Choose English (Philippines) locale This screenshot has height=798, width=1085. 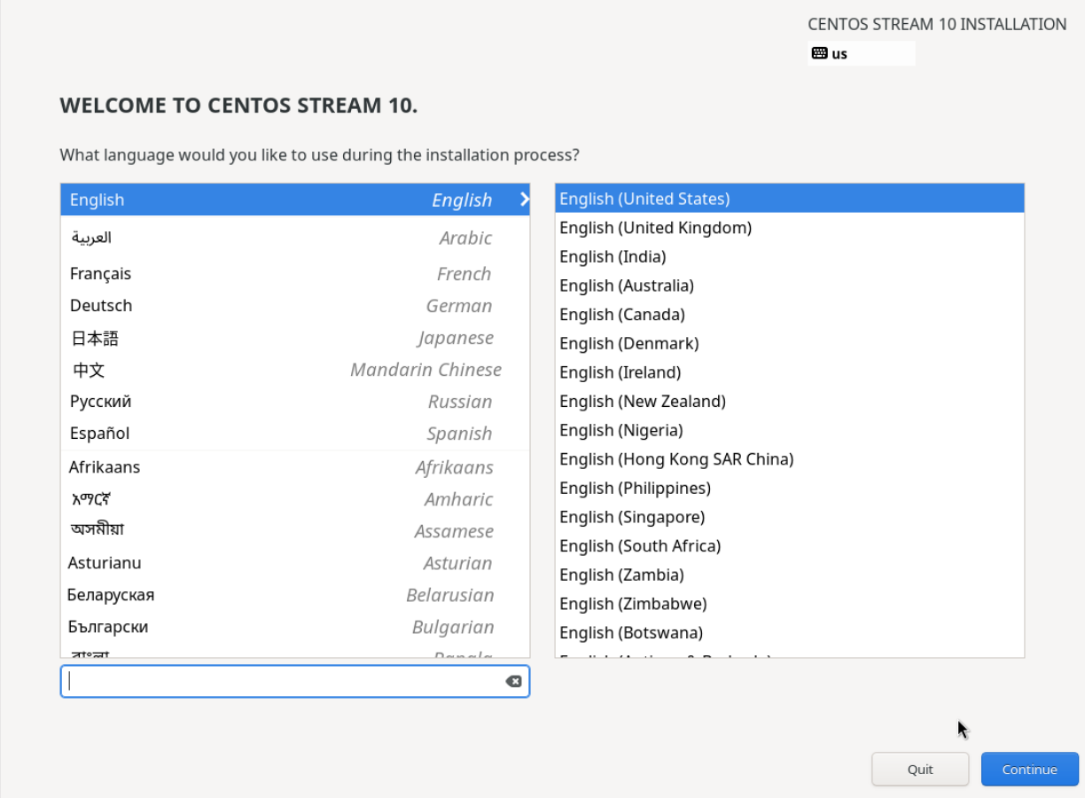pos(790,489)
